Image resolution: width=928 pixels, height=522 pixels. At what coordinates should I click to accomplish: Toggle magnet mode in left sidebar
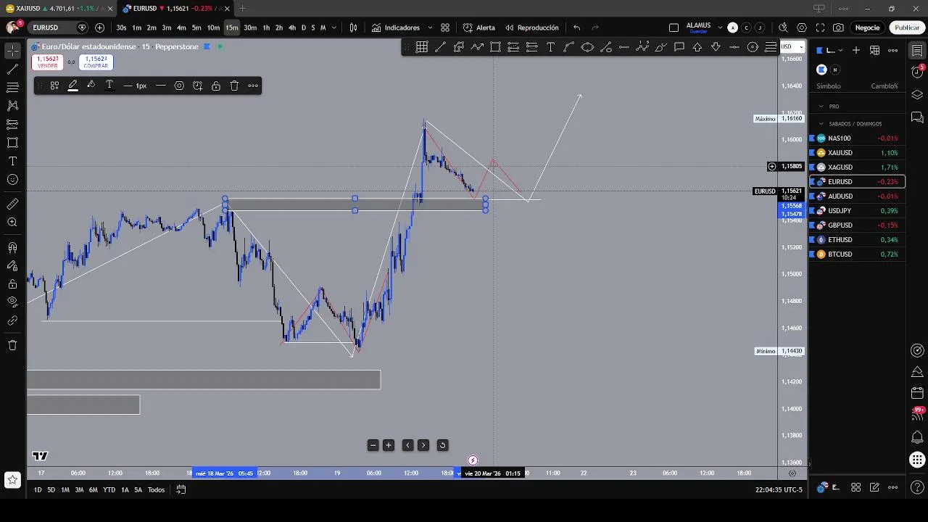(12, 248)
